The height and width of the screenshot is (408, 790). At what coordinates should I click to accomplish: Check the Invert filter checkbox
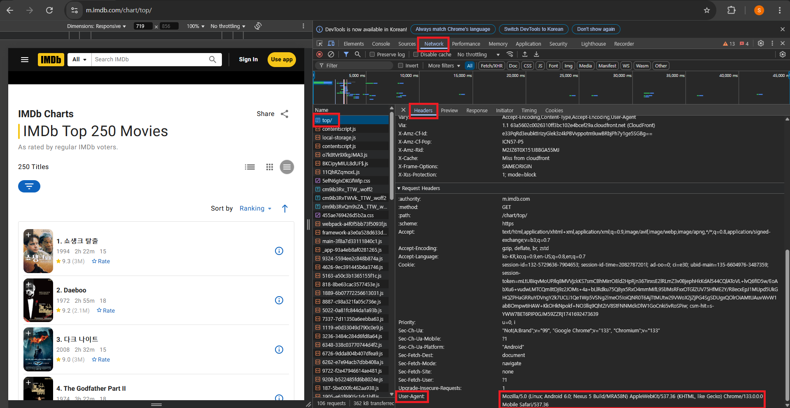[401, 65]
